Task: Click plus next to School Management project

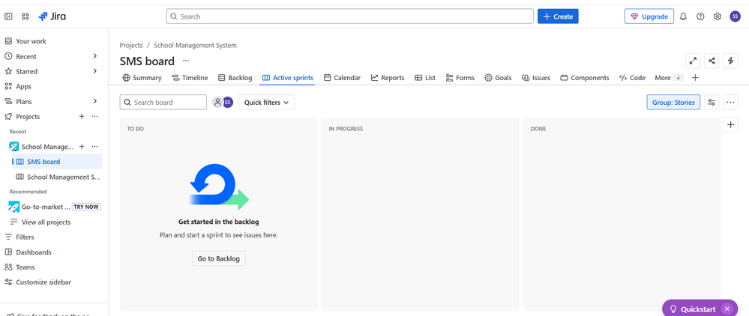Action: [82, 147]
